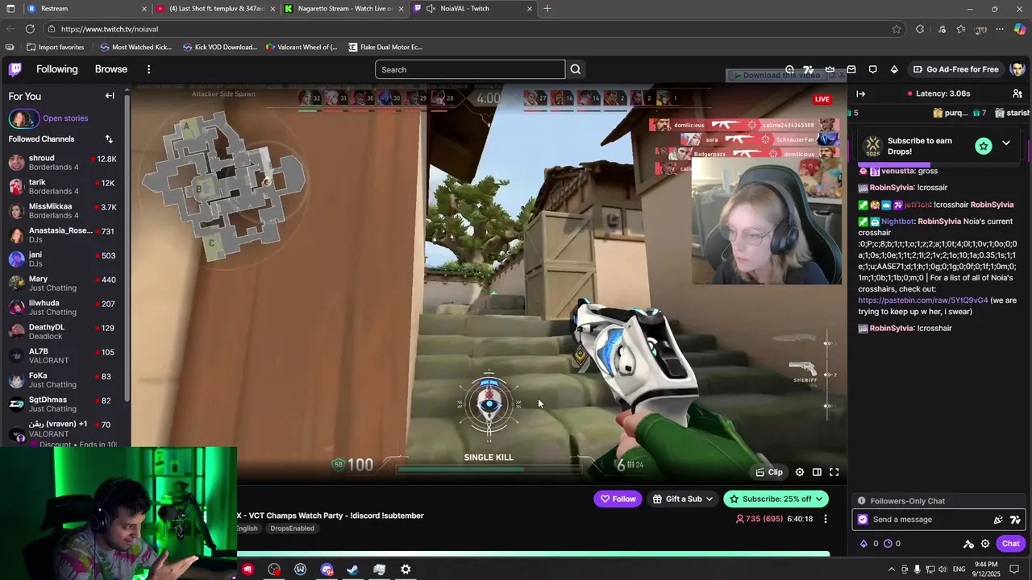1032x580 pixels.
Task: Open MissMikkaa channel in the sidebar
Action: tap(63, 211)
